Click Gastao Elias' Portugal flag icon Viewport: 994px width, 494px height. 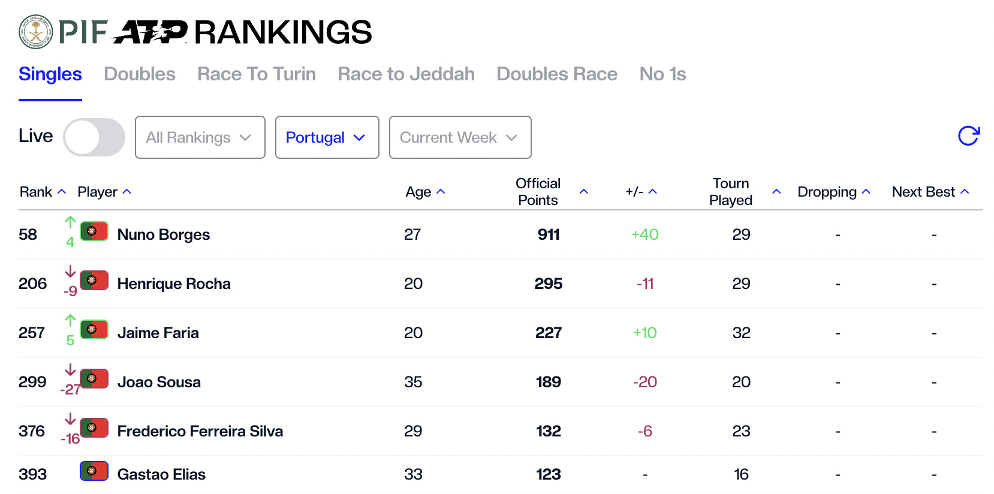[94, 471]
